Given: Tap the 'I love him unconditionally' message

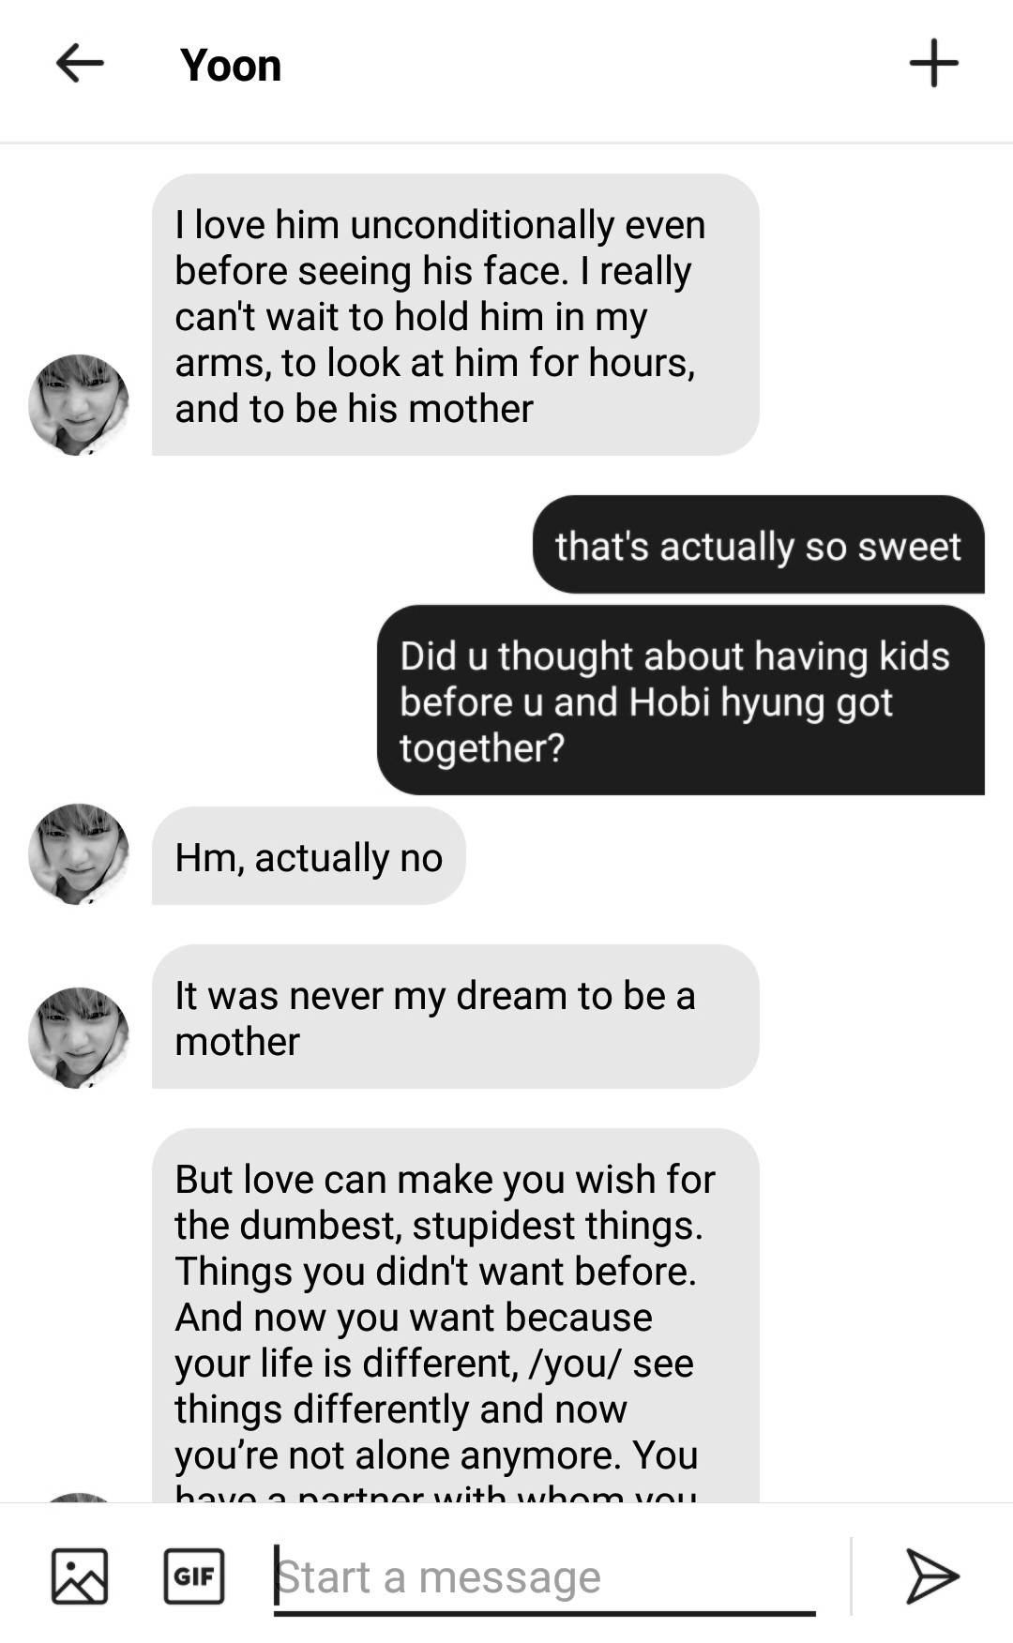Looking at the screenshot, I should [456, 315].
